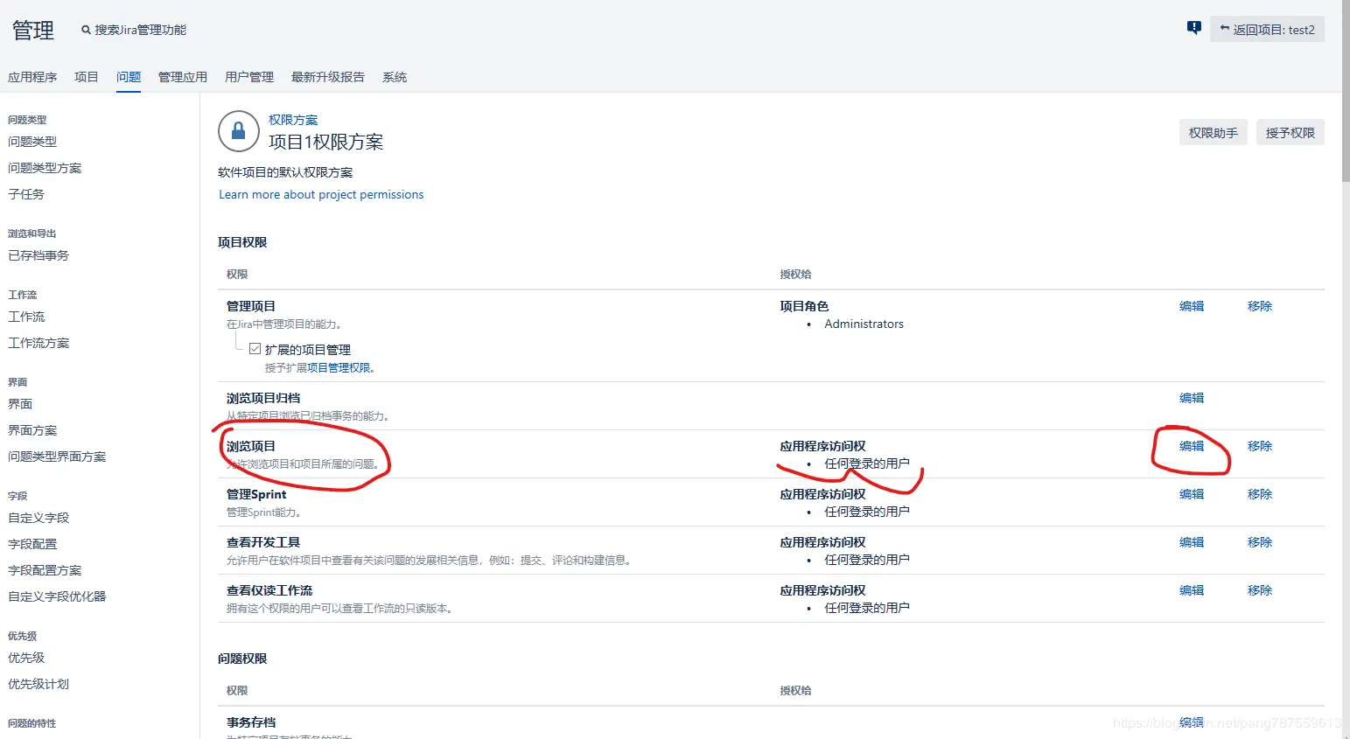
Task: Switch to the 管理应用 tab
Action: (183, 77)
